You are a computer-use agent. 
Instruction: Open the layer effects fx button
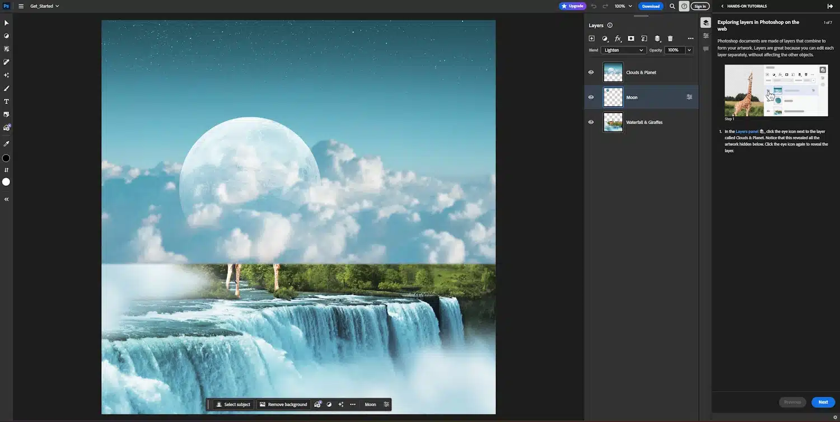coord(618,39)
